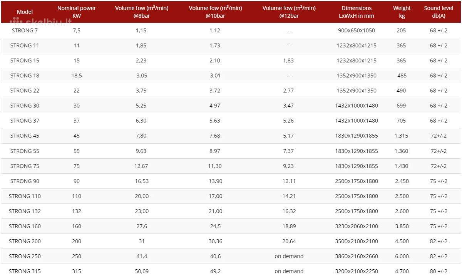The height and width of the screenshot is (277, 462).
Task: Click the 1.430 weight value
Action: point(401,166)
